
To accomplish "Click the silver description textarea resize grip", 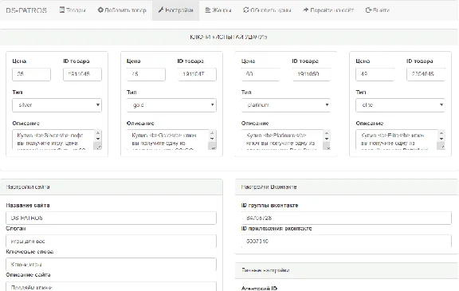I will click(x=99, y=147).
